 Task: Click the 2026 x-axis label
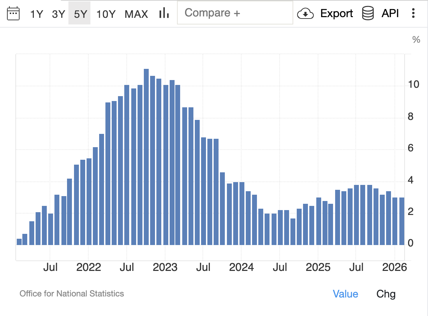394,267
